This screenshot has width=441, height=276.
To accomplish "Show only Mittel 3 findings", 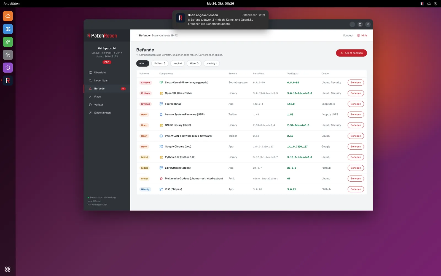I will [x=194, y=63].
